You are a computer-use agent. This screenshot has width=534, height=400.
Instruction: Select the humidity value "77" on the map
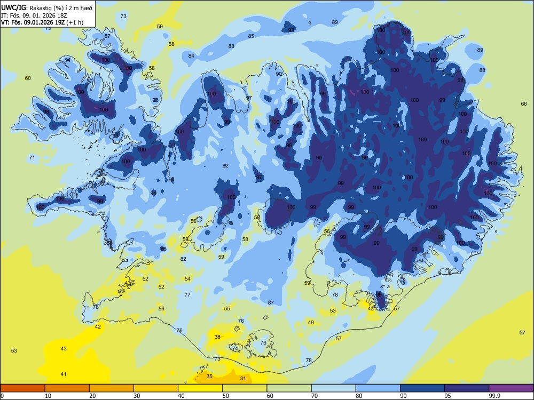(187, 294)
